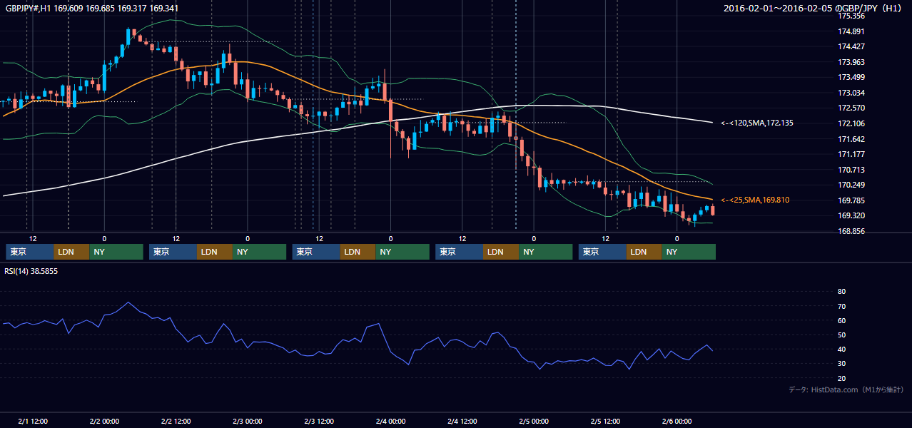Click time axis label 2/3 12:00
This screenshot has width=912, height=428.
[319, 422]
